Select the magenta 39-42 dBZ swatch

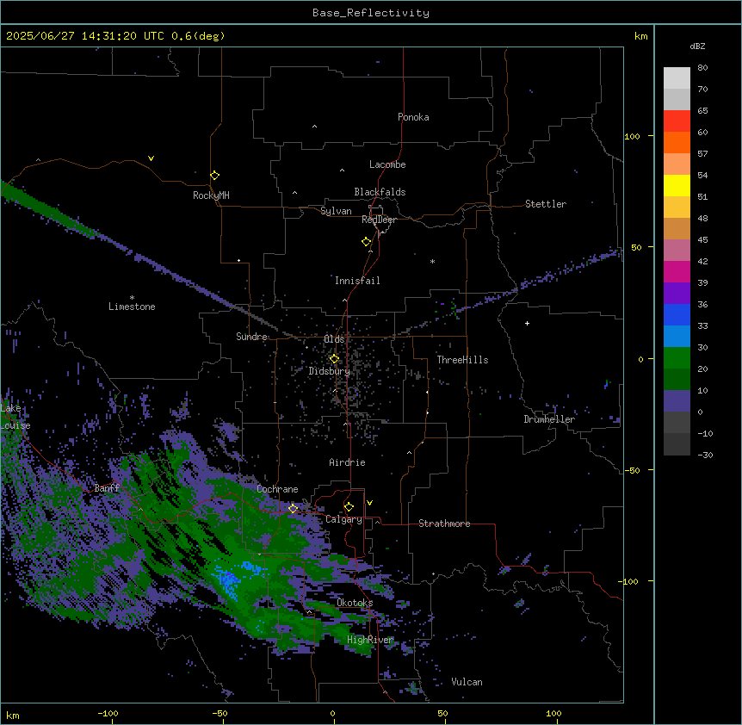point(677,271)
